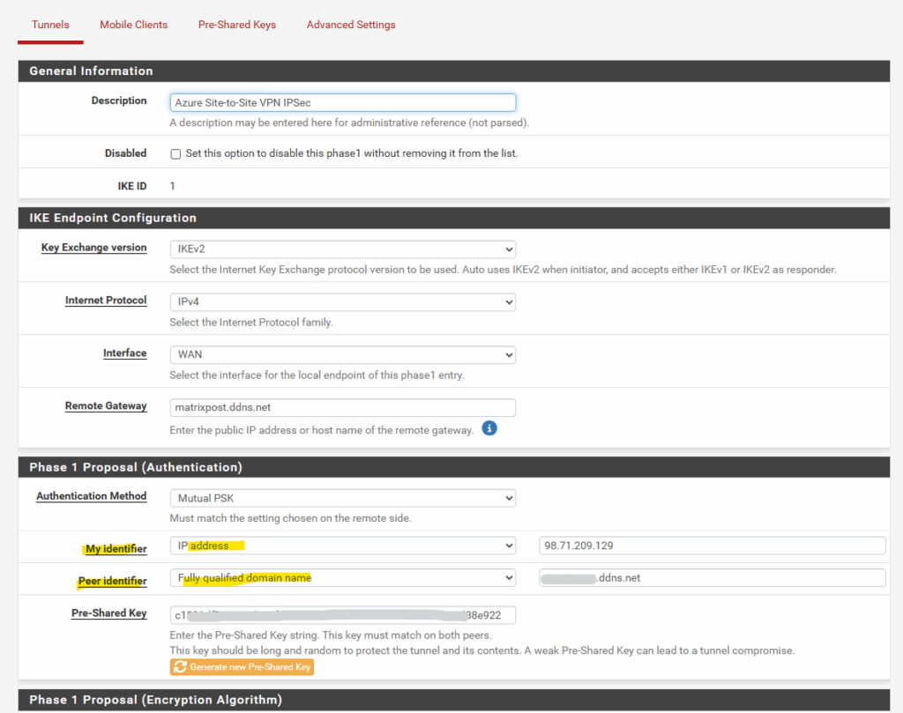Screen dimensions: 903x713
Task: Toggle the Disabled phase1 checkbox
Action: tap(176, 154)
